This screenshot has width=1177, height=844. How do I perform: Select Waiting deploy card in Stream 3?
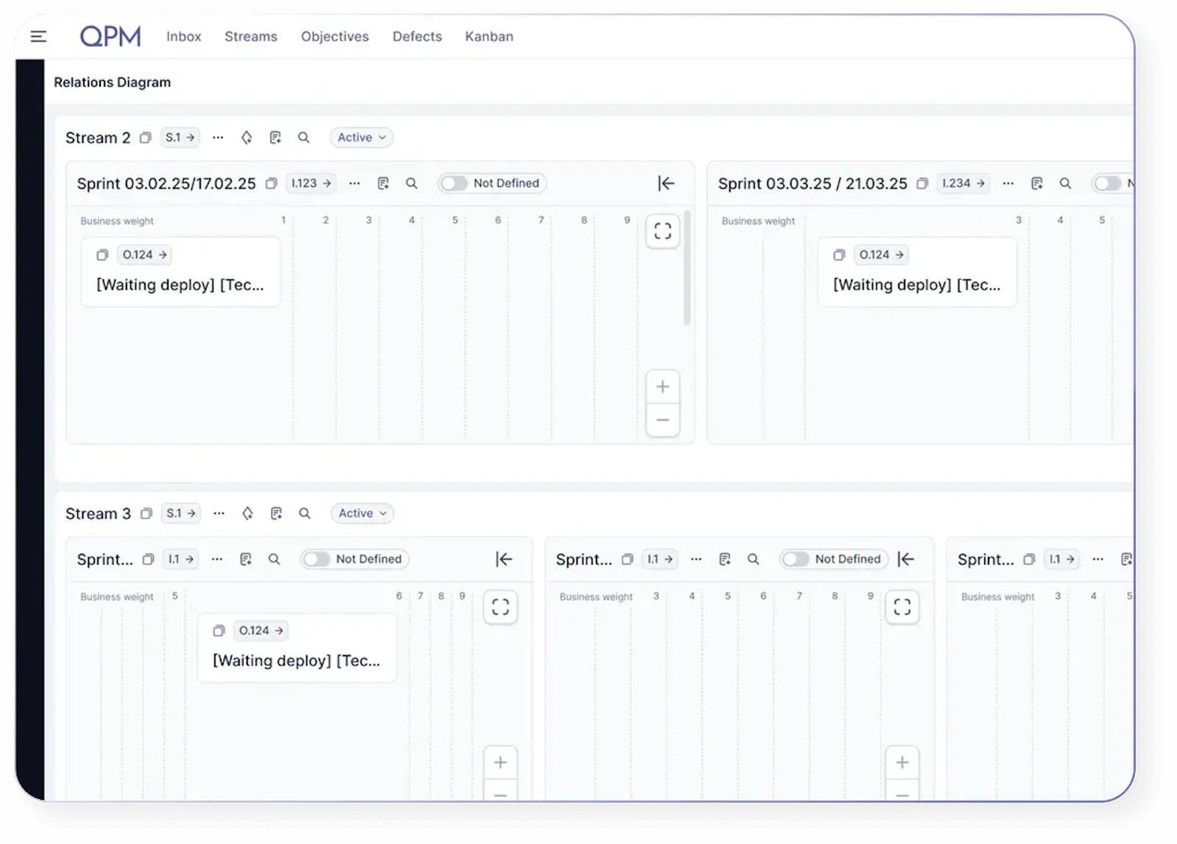[297, 648]
